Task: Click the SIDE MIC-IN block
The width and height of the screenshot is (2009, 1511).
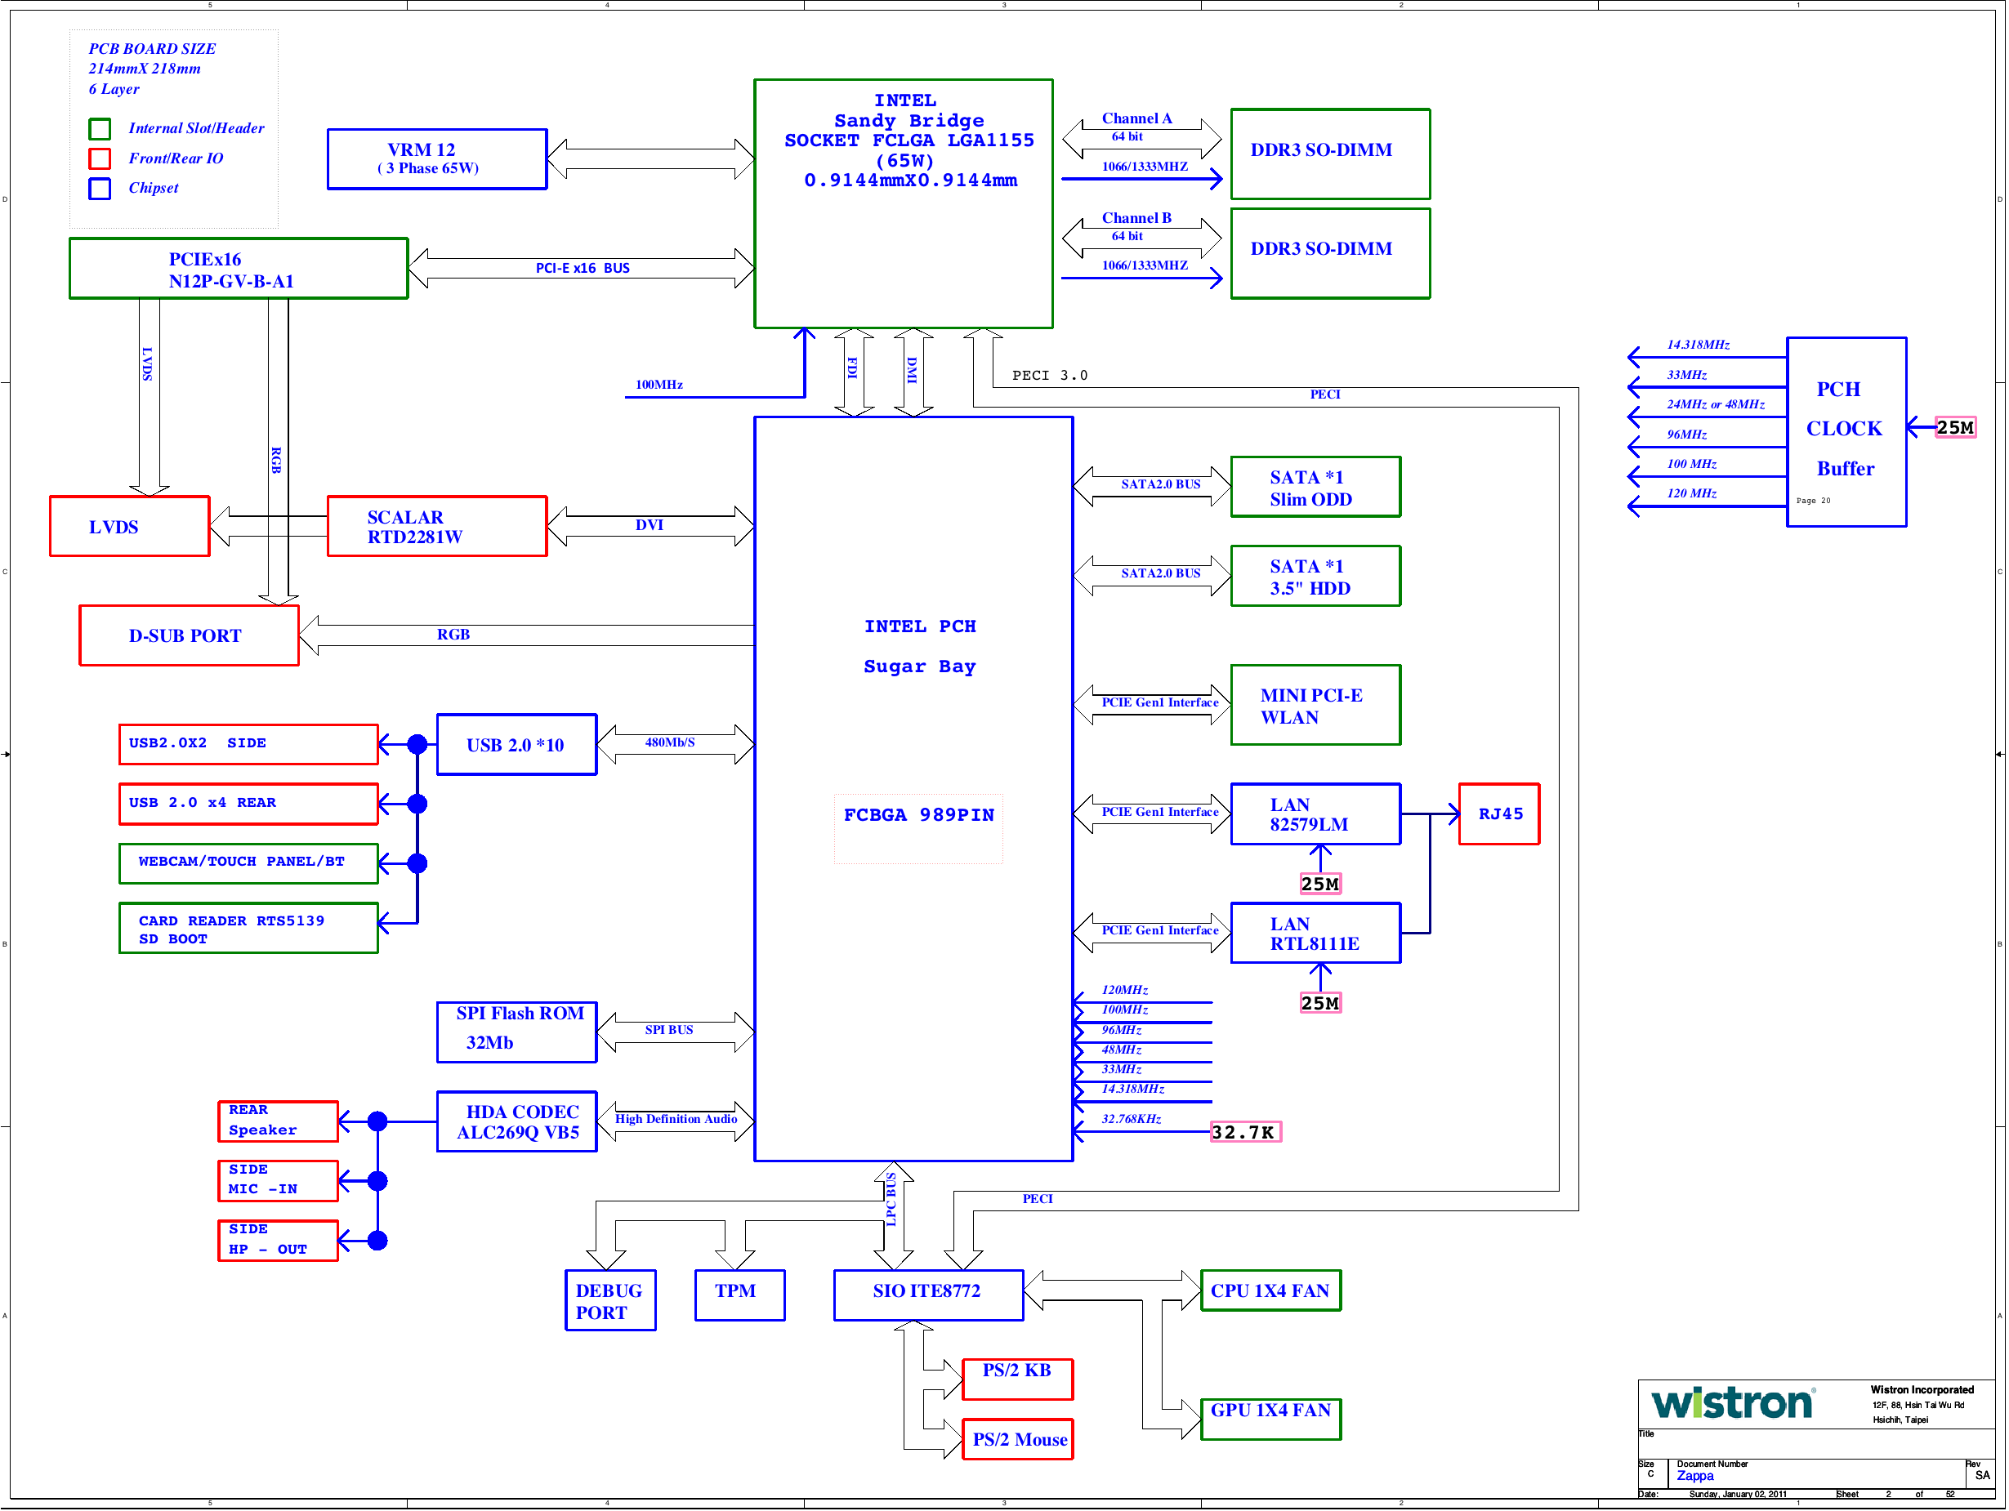Action: [278, 1181]
